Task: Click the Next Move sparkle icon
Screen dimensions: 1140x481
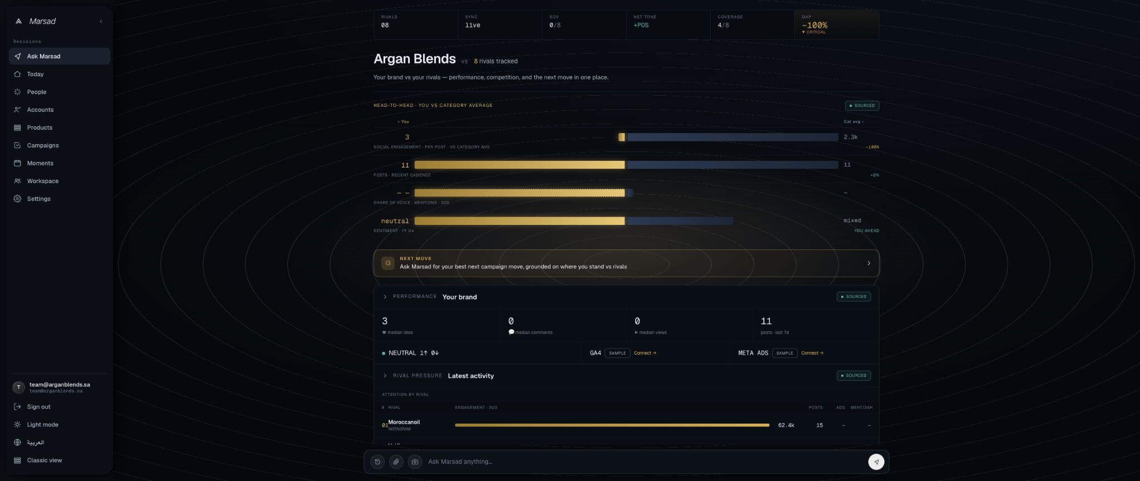Action: click(x=388, y=263)
